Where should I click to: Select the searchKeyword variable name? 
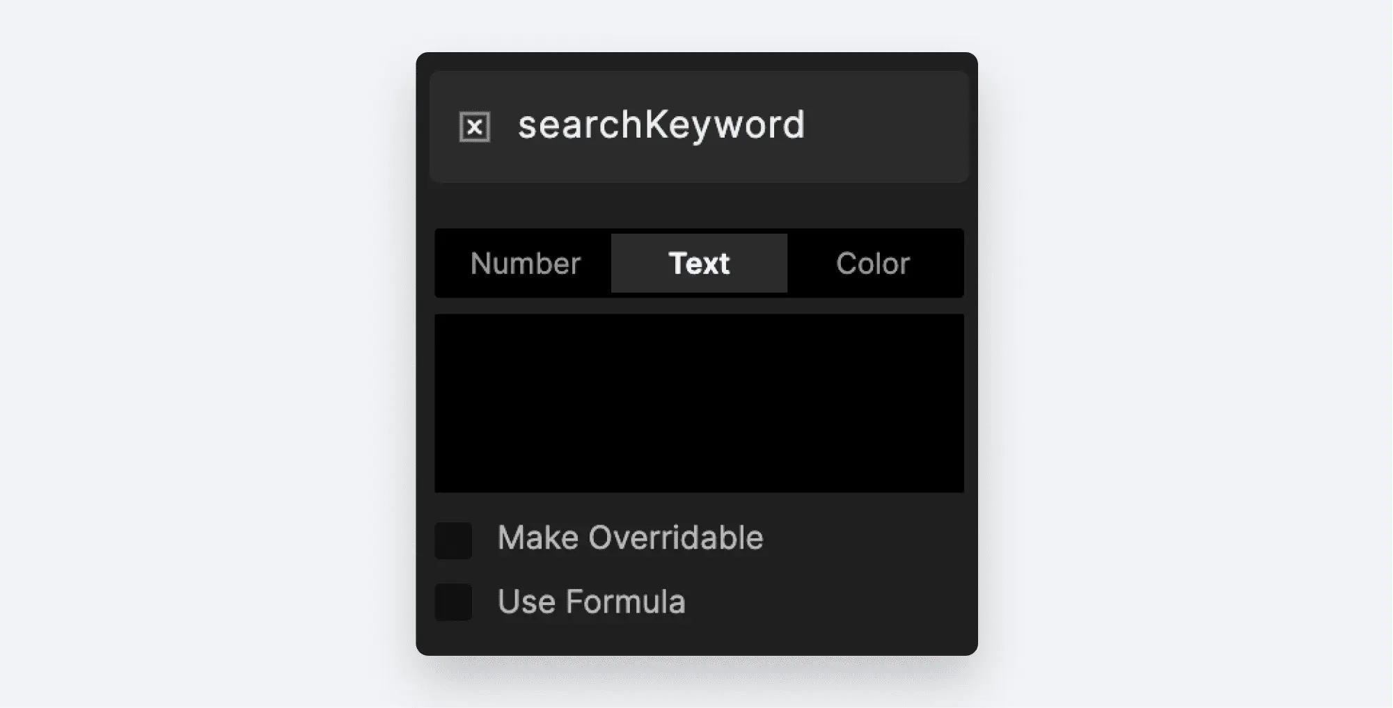[x=661, y=125]
